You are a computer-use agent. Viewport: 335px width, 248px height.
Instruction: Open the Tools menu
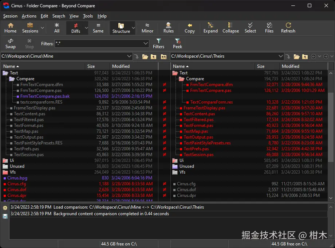[x=88, y=16]
